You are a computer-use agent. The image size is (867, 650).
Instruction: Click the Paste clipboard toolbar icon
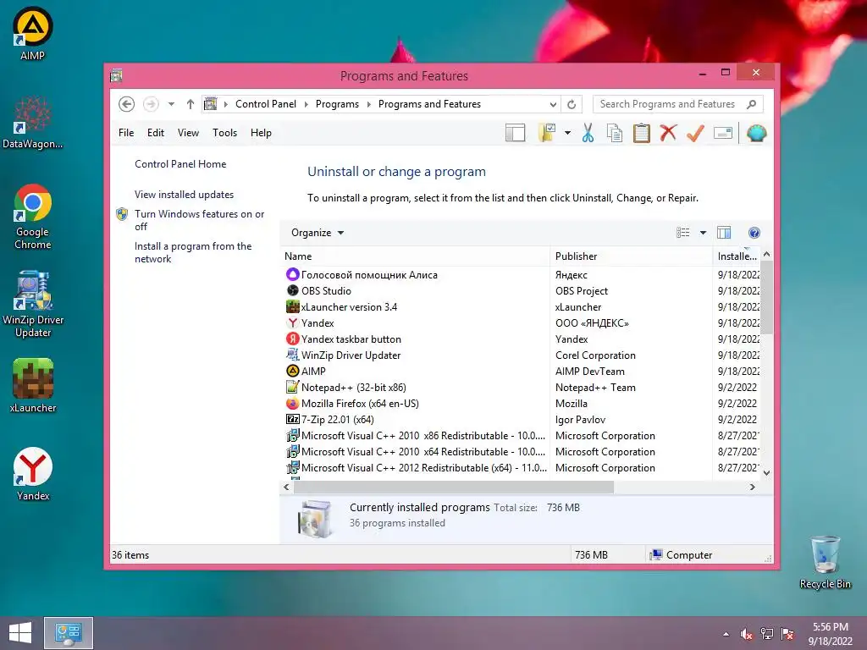click(642, 133)
